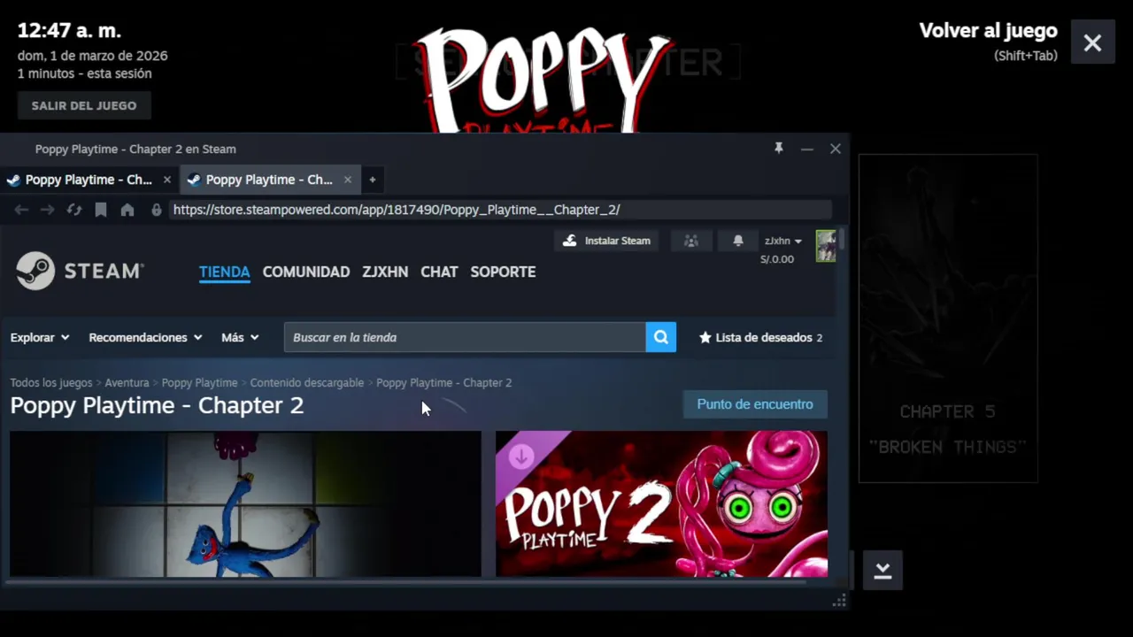Go to home page via house icon

pos(127,210)
